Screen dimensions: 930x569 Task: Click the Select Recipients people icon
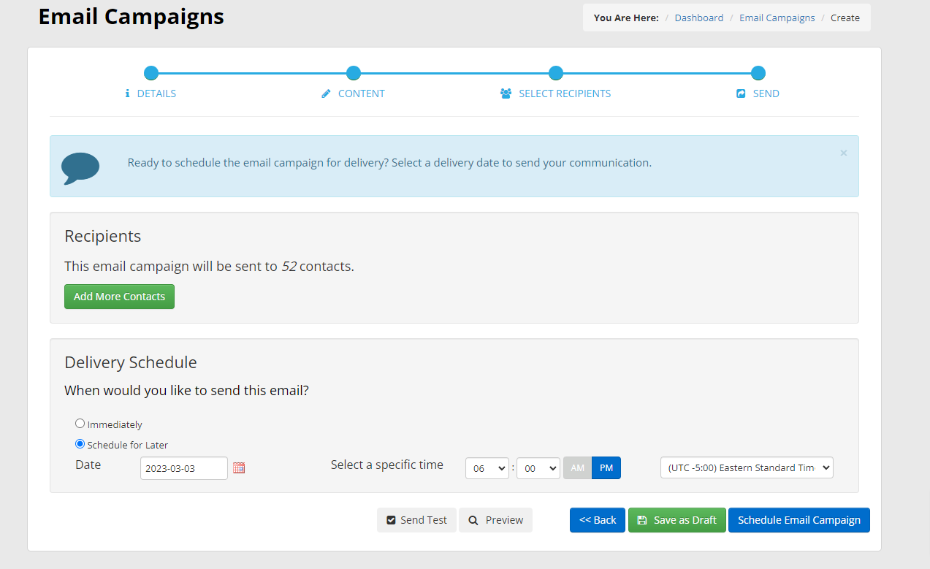[506, 93]
